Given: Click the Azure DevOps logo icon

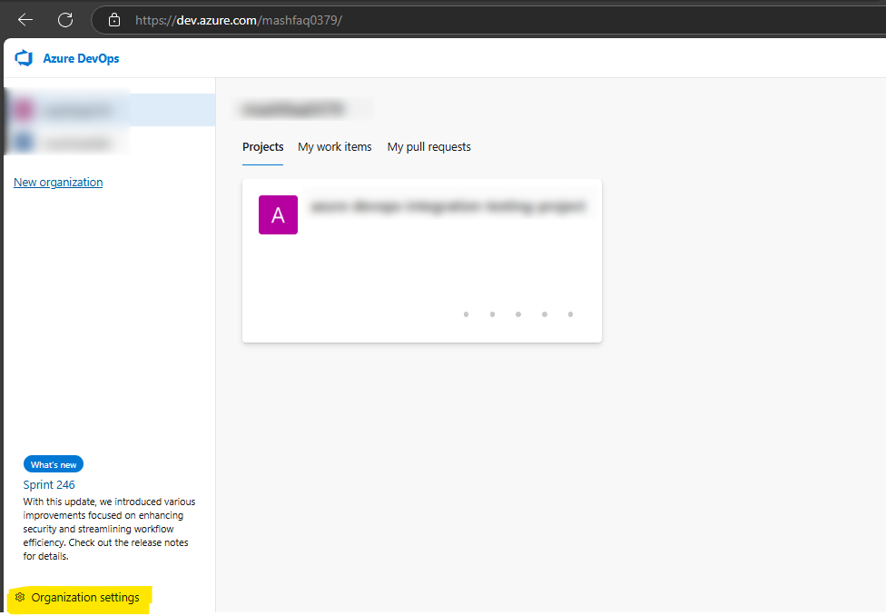Looking at the screenshot, I should coord(24,59).
